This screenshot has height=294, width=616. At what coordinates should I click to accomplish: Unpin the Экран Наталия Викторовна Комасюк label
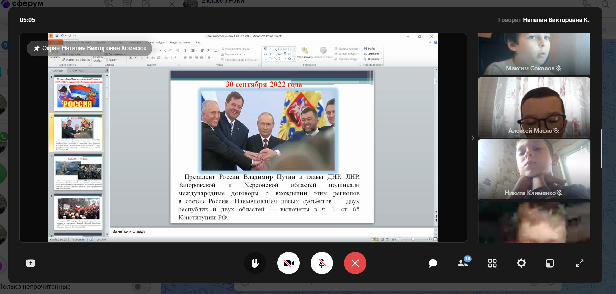point(36,48)
